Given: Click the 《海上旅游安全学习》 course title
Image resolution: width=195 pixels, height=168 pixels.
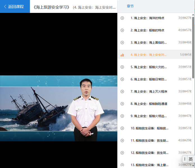Looking at the screenshot, I should click(x=51, y=7).
